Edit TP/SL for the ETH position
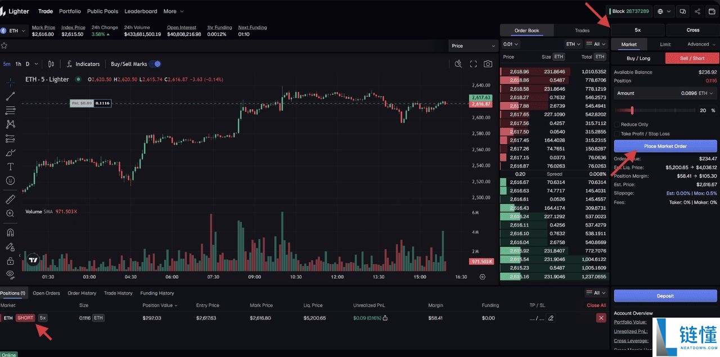This screenshot has height=357, width=720. click(x=551, y=318)
